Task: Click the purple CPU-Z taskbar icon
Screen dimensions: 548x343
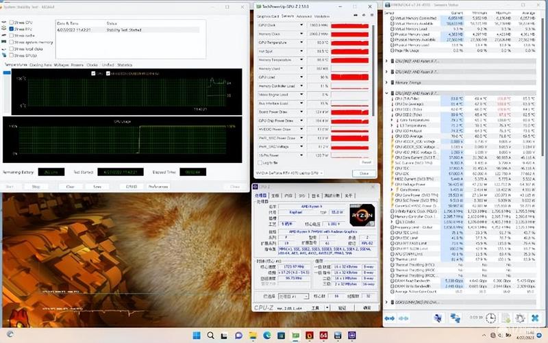Action: 352,335
